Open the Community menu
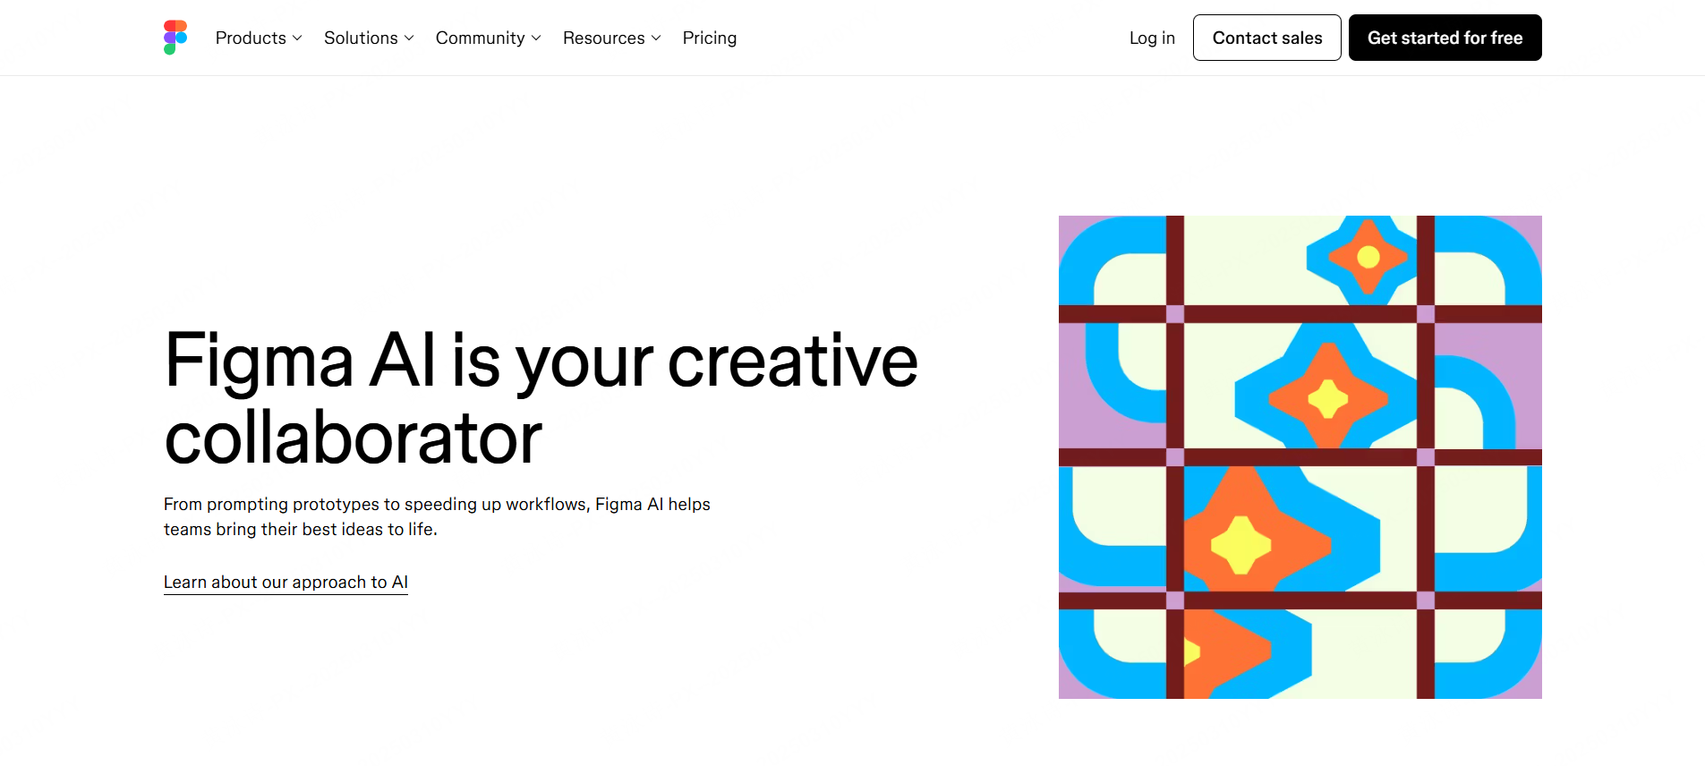The image size is (1705, 766). click(x=480, y=38)
